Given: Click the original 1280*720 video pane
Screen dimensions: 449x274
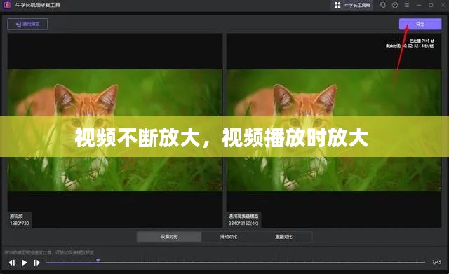Looking at the screenshot, I should tap(114, 130).
